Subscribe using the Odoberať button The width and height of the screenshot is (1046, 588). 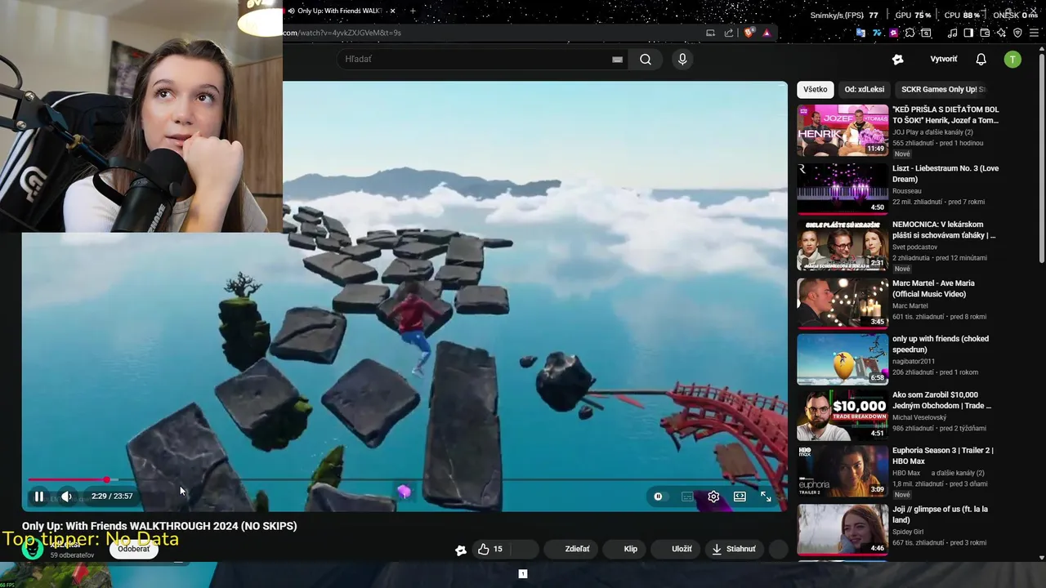(133, 549)
